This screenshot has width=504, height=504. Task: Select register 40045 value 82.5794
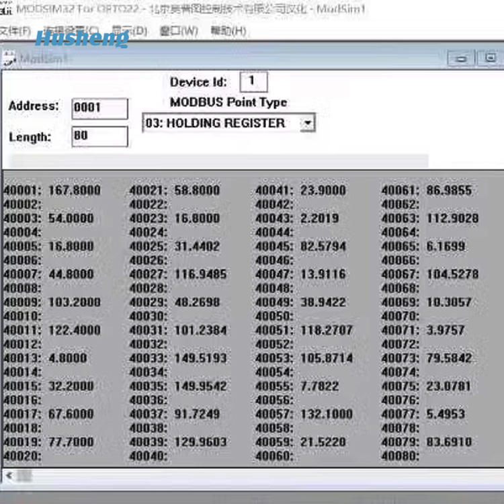pos(323,246)
